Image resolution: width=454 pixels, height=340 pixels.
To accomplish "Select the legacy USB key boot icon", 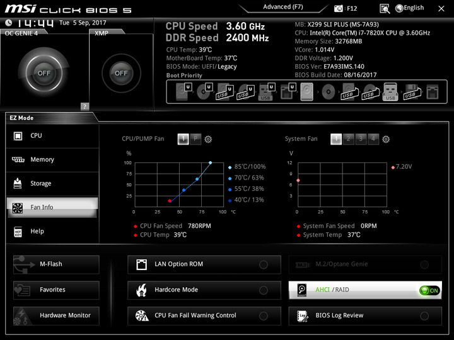I will click(390, 92).
